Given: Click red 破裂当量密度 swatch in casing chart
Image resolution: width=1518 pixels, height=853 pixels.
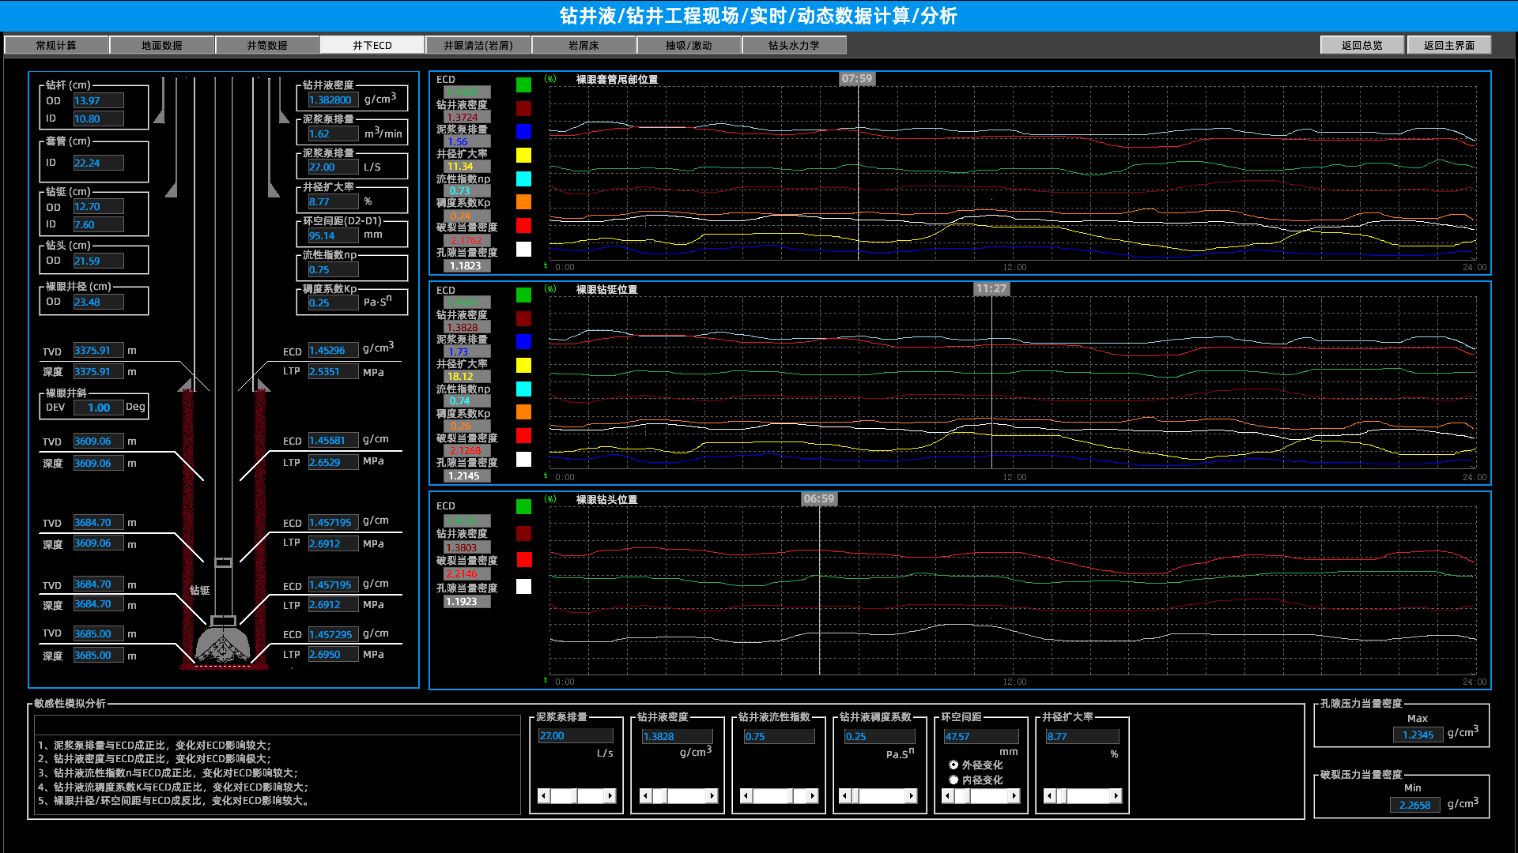Looking at the screenshot, I should pos(523,225).
